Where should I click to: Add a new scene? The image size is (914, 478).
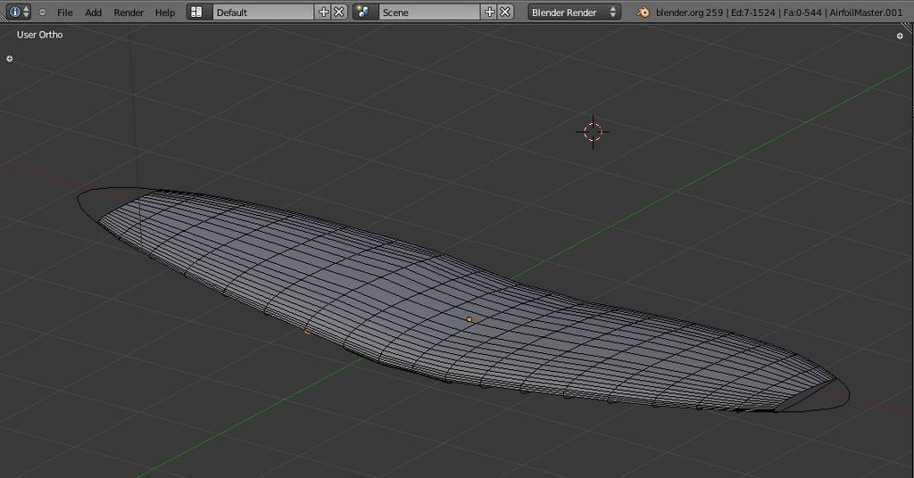(x=490, y=12)
